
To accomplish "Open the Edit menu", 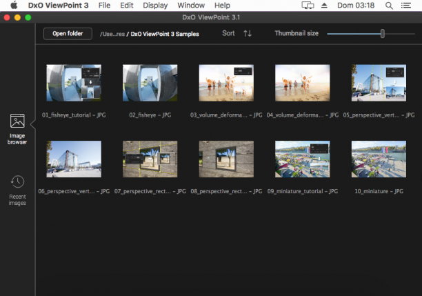I will point(127,6).
